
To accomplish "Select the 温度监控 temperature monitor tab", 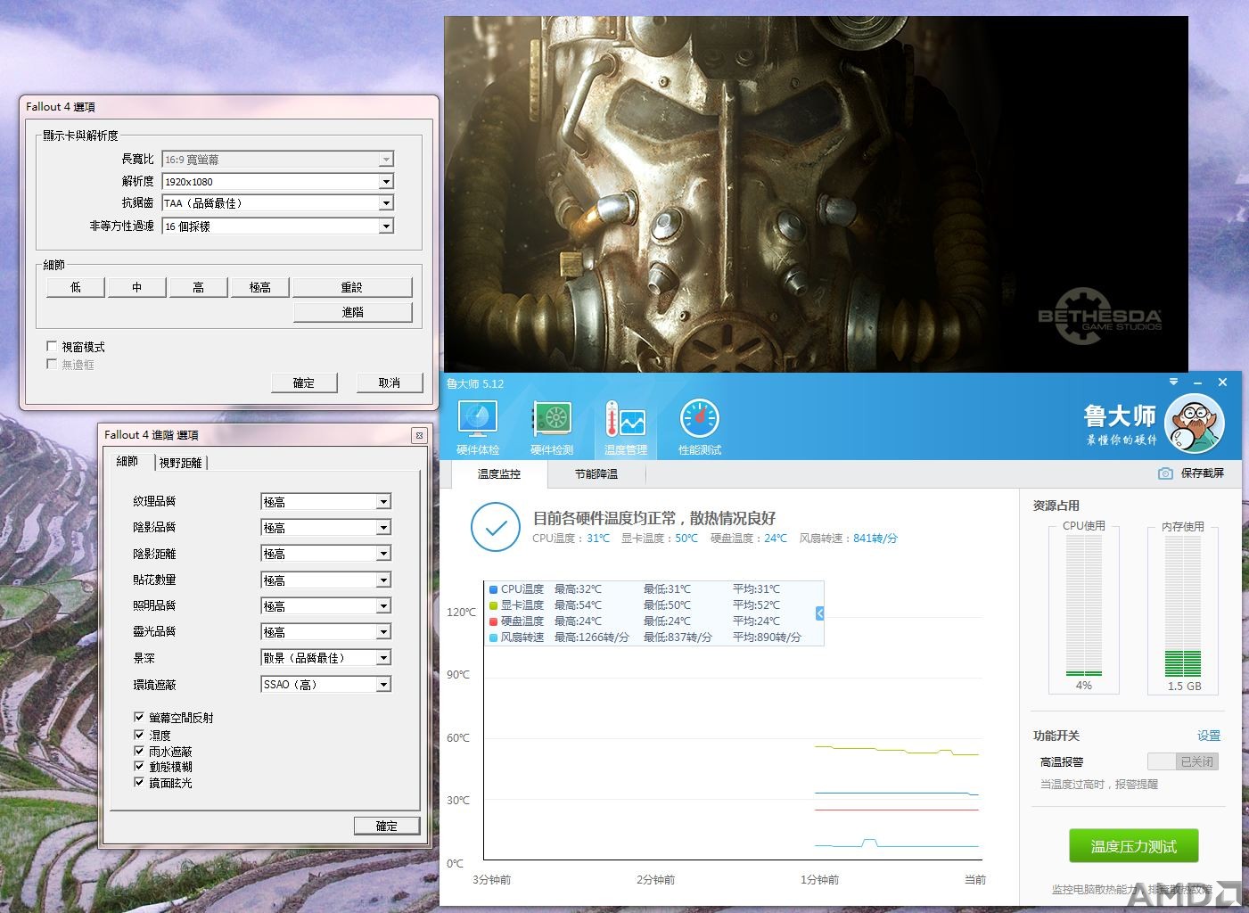I will pyautogui.click(x=499, y=473).
